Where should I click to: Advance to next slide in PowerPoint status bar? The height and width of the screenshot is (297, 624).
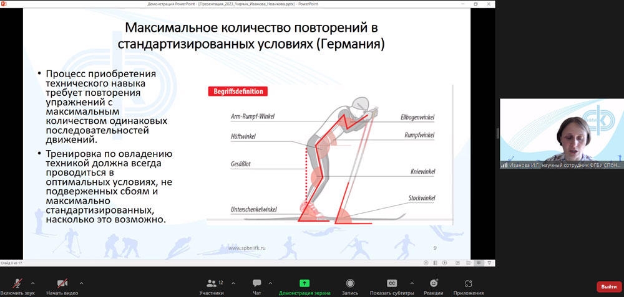[444, 263]
